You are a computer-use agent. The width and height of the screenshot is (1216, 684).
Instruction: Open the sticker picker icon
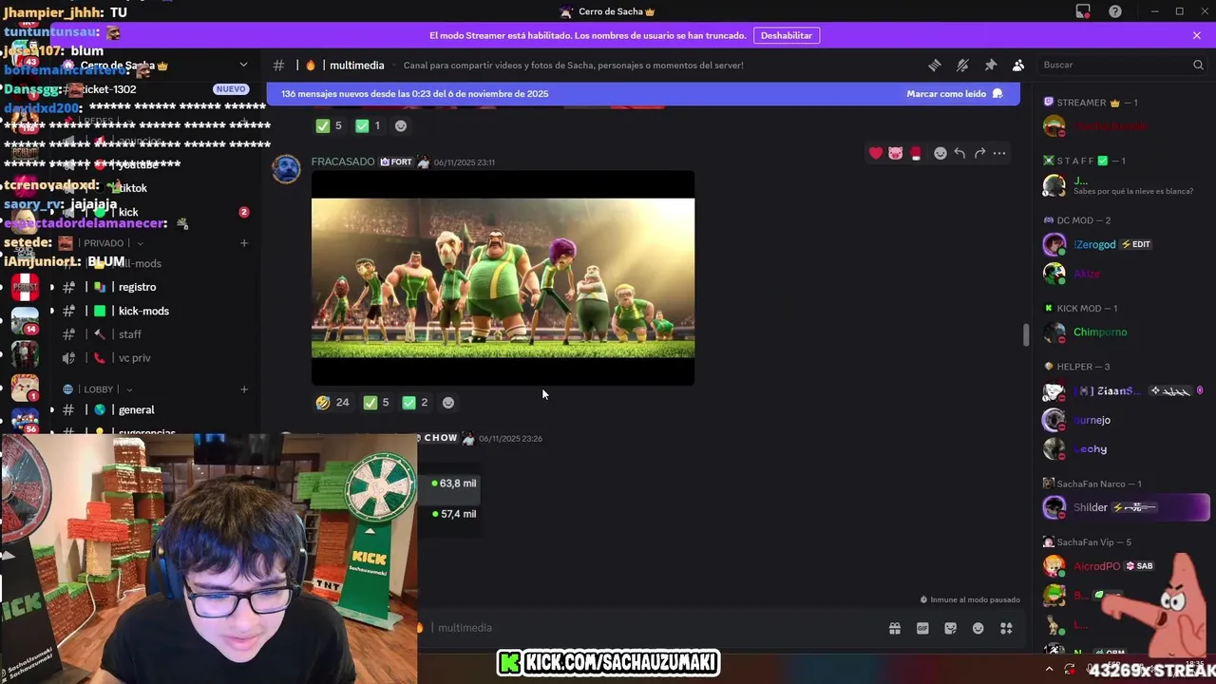(950, 628)
